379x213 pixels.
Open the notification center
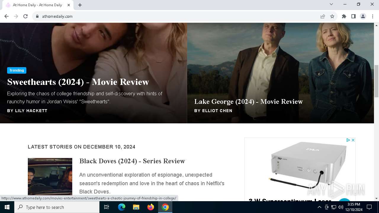(x=369, y=207)
